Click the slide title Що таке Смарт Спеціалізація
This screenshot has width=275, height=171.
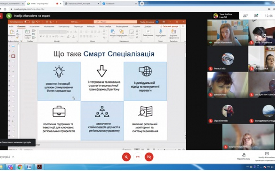pyautogui.click(x=104, y=54)
